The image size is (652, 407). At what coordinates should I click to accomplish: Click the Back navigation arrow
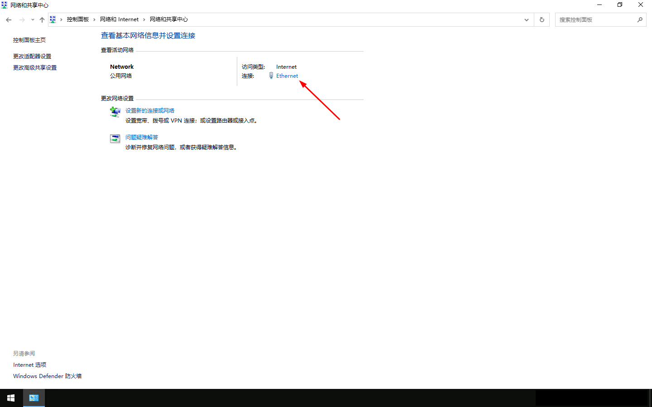[9, 20]
